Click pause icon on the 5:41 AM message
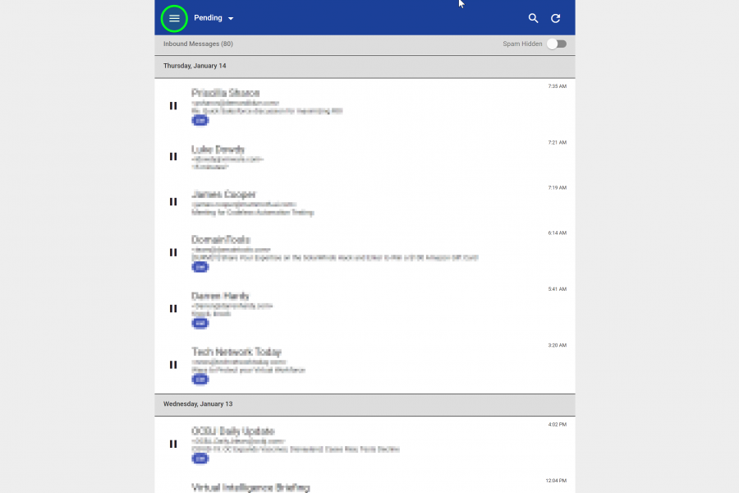The width and height of the screenshot is (739, 493). tap(173, 309)
